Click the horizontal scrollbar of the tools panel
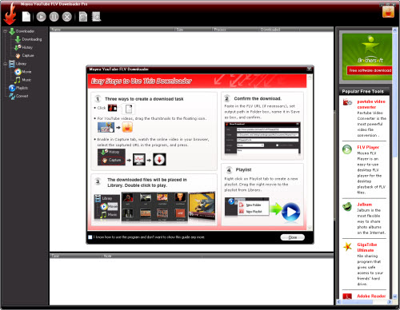 364,302
